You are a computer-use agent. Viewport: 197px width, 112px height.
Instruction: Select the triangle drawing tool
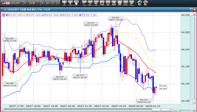114,3
